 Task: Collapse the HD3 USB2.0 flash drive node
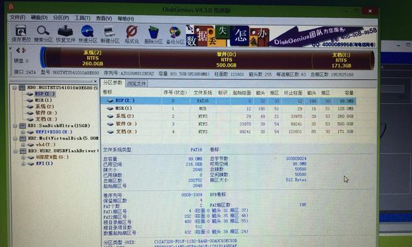[15, 151]
